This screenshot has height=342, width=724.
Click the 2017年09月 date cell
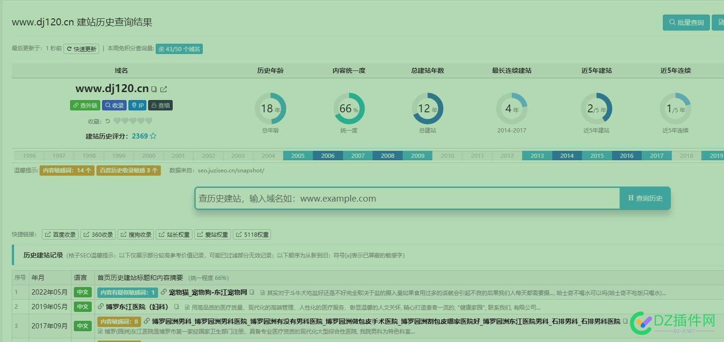(x=49, y=326)
